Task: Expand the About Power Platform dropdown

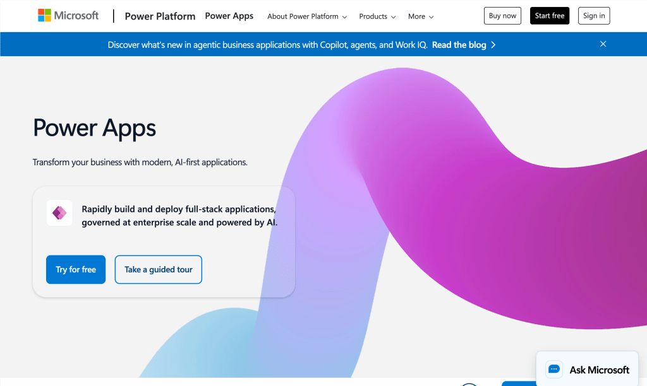Action: pyautogui.click(x=307, y=16)
